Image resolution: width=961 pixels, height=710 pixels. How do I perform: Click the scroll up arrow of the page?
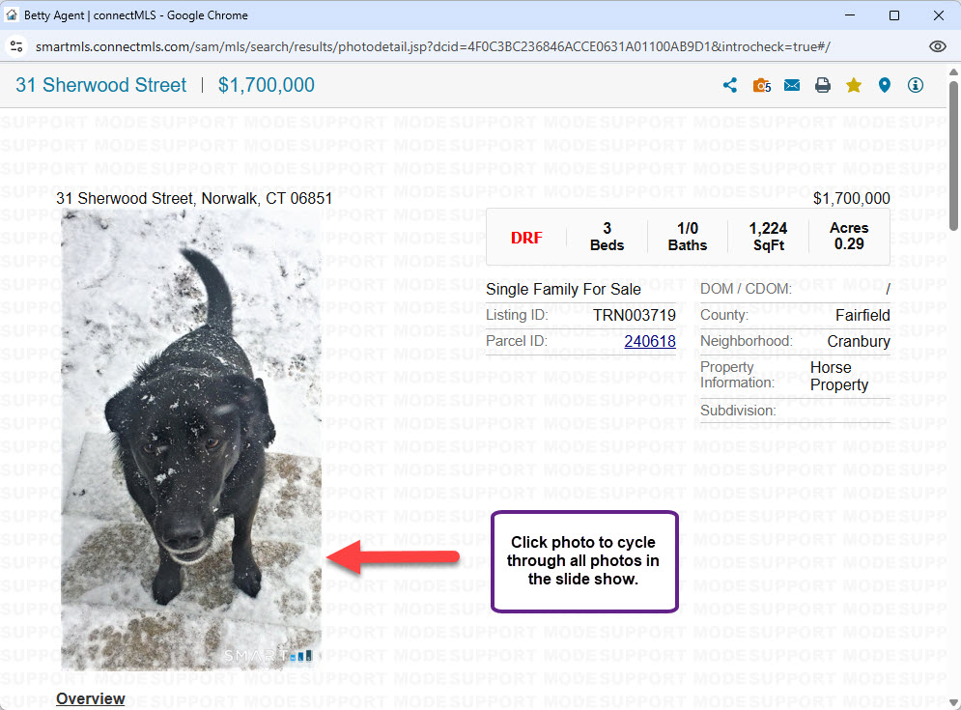[953, 71]
